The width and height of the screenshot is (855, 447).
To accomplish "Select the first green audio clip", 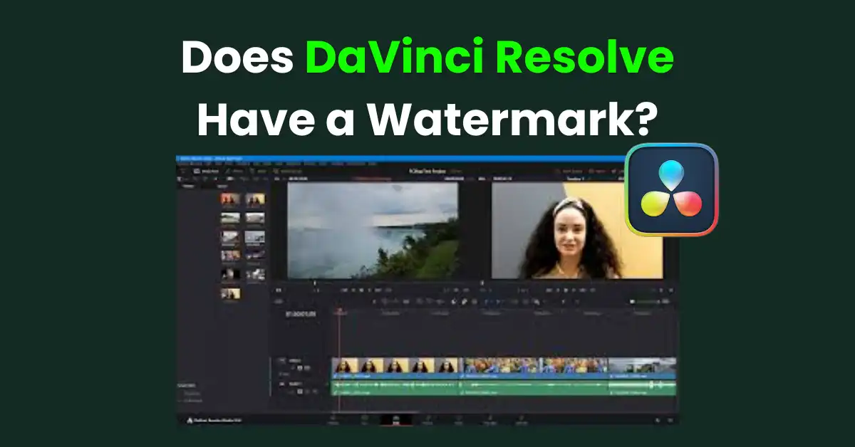I will 396,388.
